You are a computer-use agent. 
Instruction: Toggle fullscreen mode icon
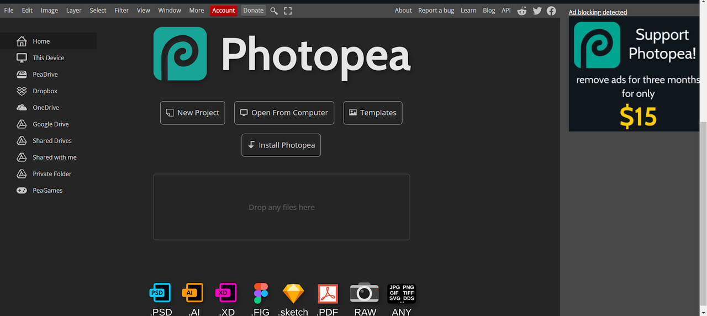(288, 10)
